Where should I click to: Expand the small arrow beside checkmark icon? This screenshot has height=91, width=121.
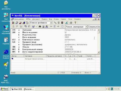coord(36,27)
